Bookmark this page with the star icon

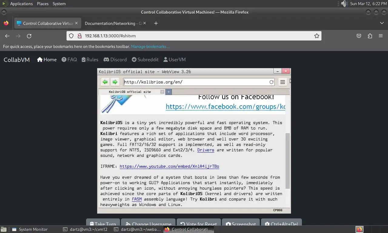coord(317,36)
